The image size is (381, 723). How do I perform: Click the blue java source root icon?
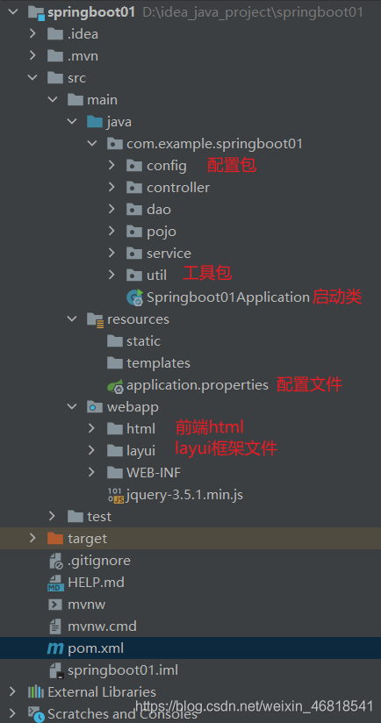click(95, 122)
